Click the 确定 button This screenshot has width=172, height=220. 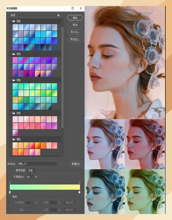click(x=75, y=18)
